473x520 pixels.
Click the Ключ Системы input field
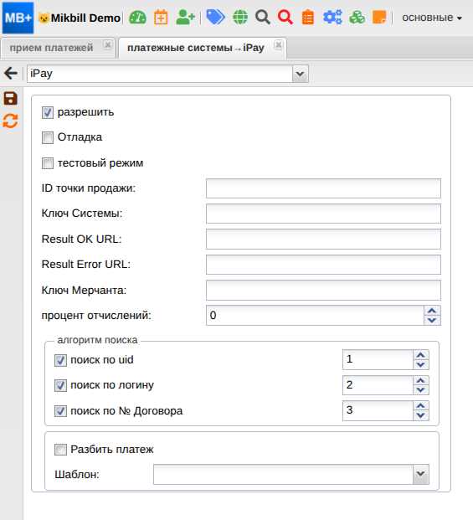[323, 214]
